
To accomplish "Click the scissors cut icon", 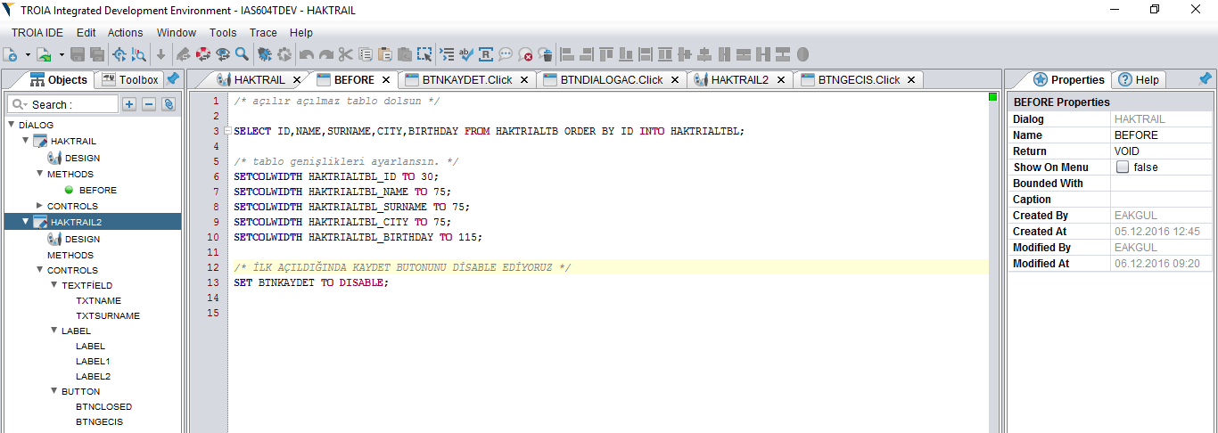I will 345,54.
